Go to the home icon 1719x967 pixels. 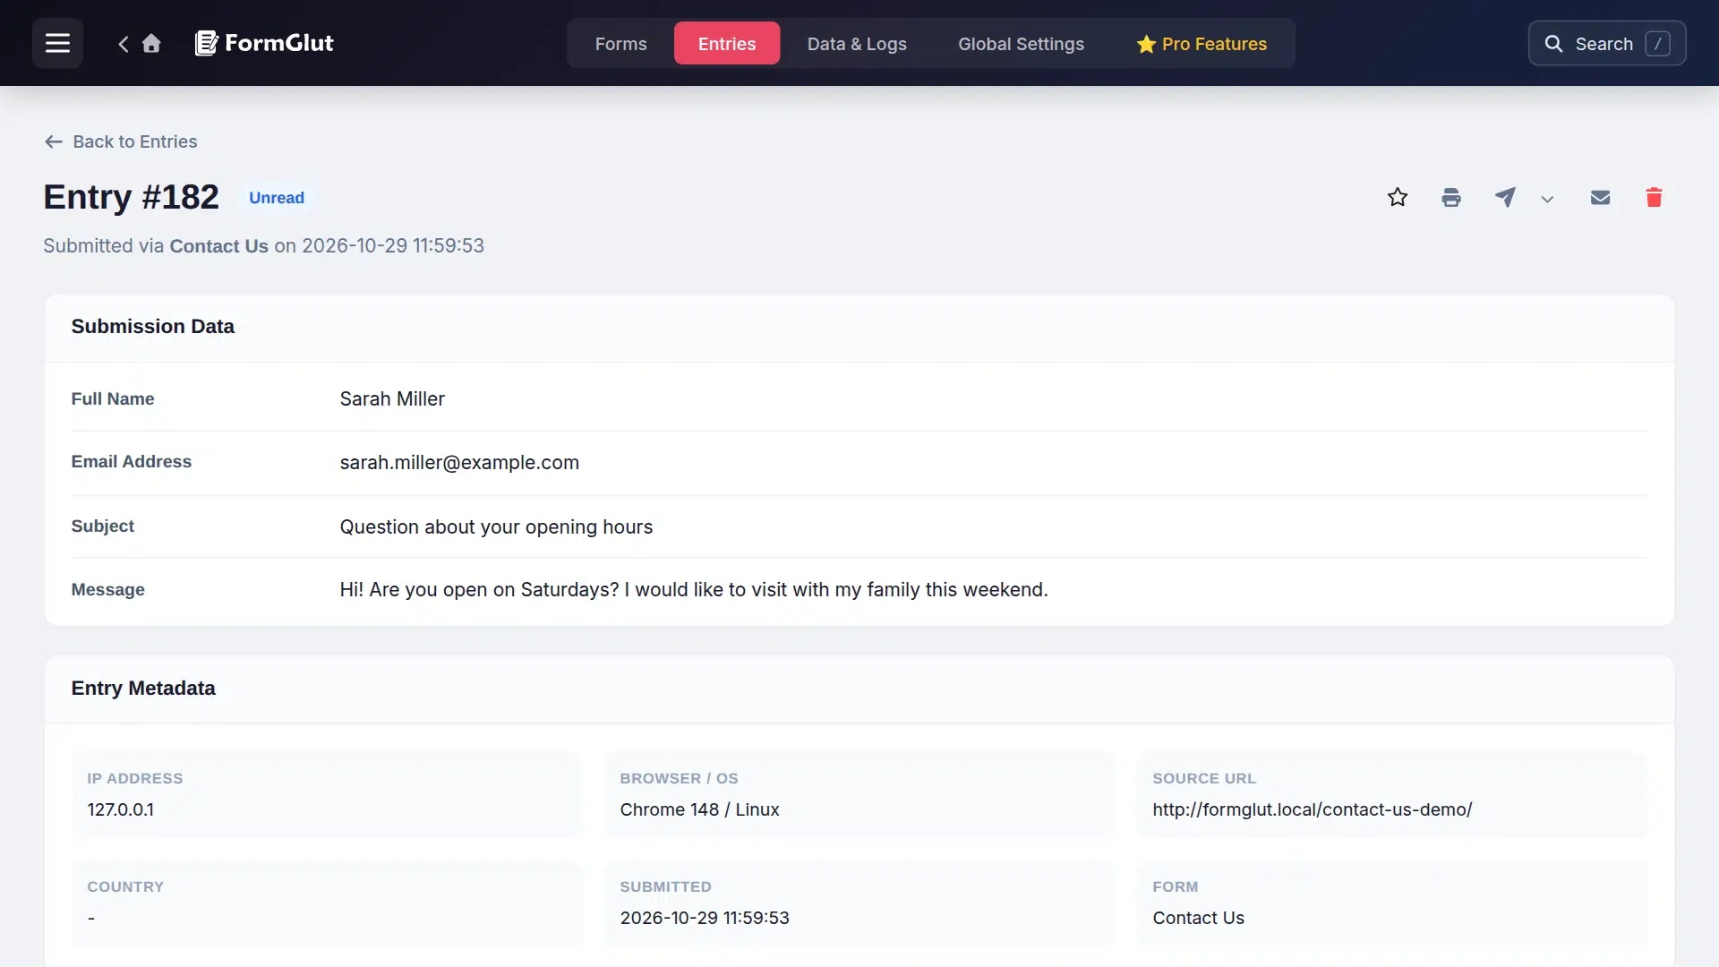tap(151, 43)
